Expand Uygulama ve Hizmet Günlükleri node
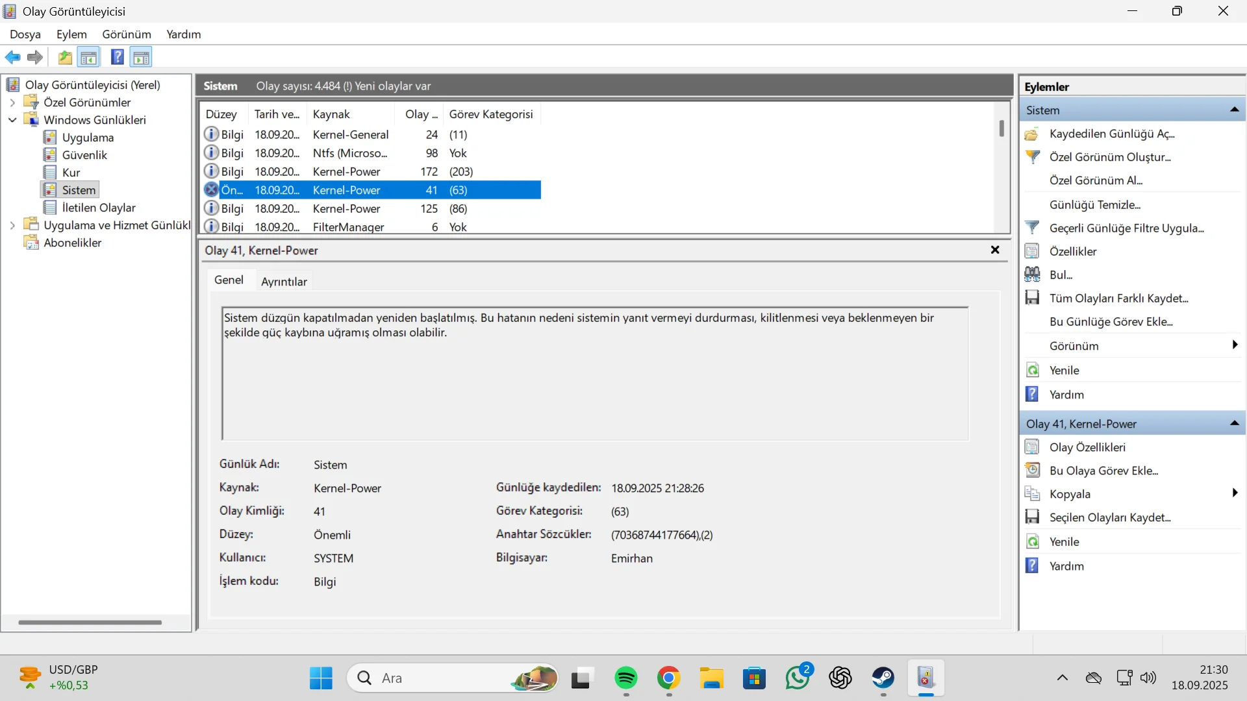This screenshot has width=1247, height=701. (x=12, y=225)
